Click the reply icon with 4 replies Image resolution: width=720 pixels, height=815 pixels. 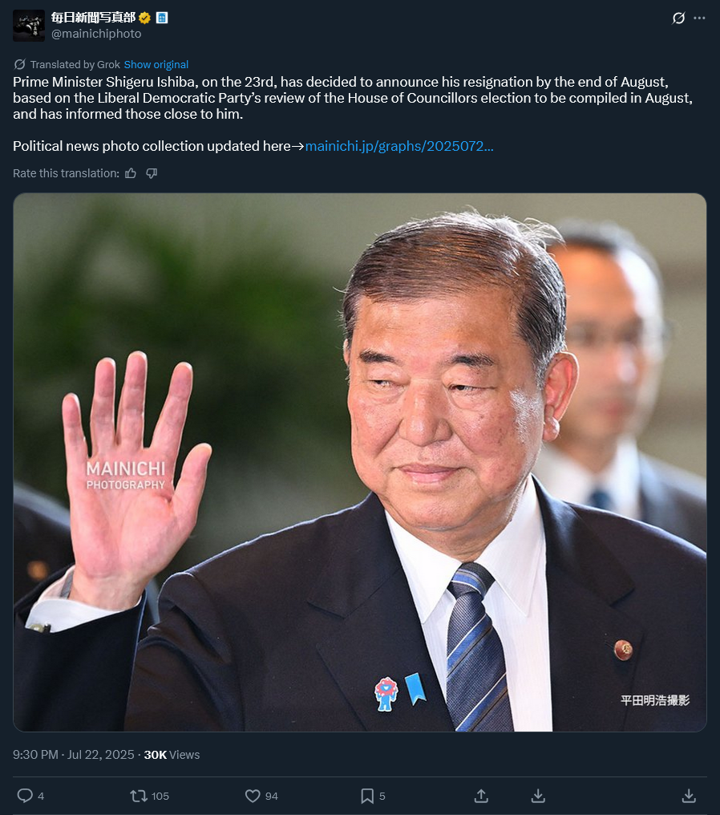[x=26, y=796]
